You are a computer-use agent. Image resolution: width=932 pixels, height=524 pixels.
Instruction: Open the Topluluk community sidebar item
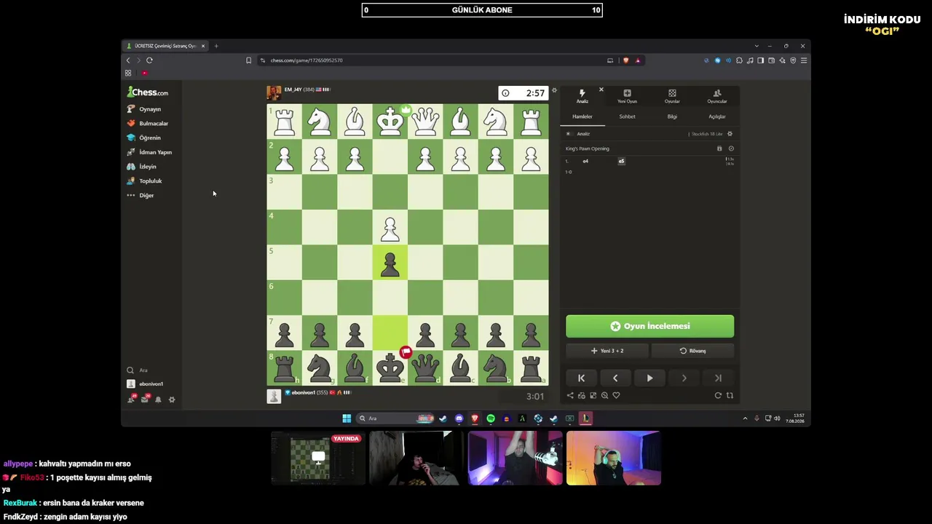(x=144, y=180)
